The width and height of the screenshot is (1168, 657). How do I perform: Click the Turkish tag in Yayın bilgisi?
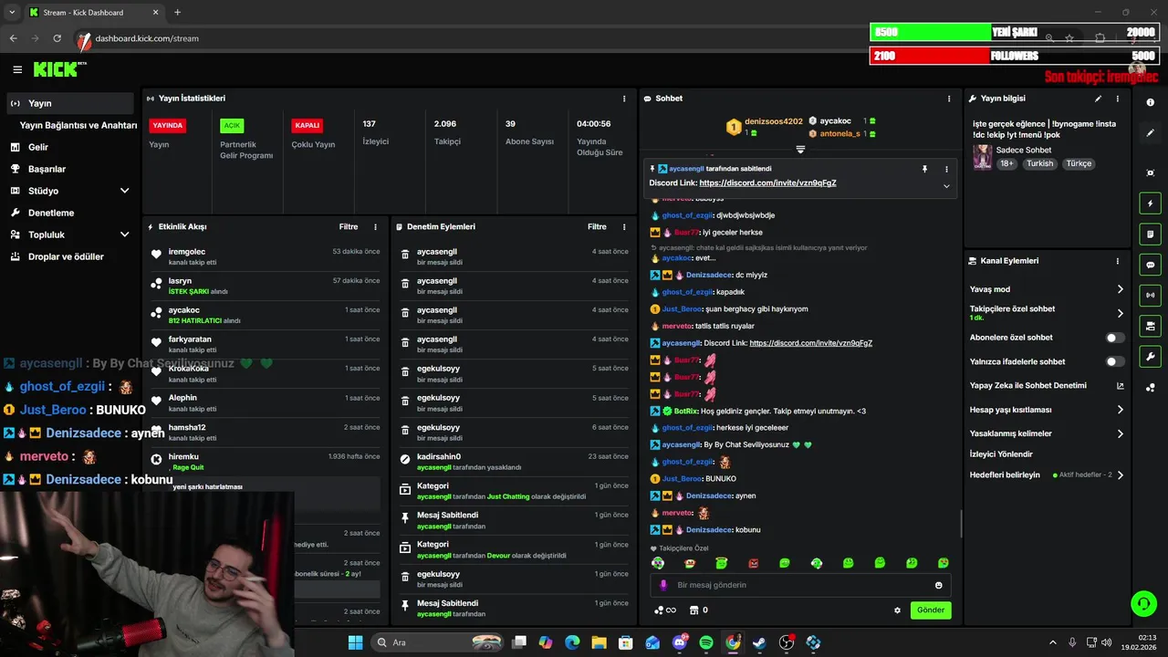pos(1039,163)
